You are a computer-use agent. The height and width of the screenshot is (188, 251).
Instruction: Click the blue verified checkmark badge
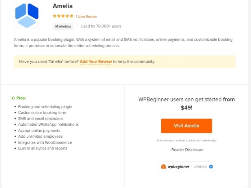pyautogui.click(x=211, y=166)
